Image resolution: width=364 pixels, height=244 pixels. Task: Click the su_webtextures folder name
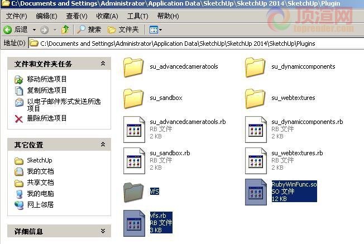[293, 98]
